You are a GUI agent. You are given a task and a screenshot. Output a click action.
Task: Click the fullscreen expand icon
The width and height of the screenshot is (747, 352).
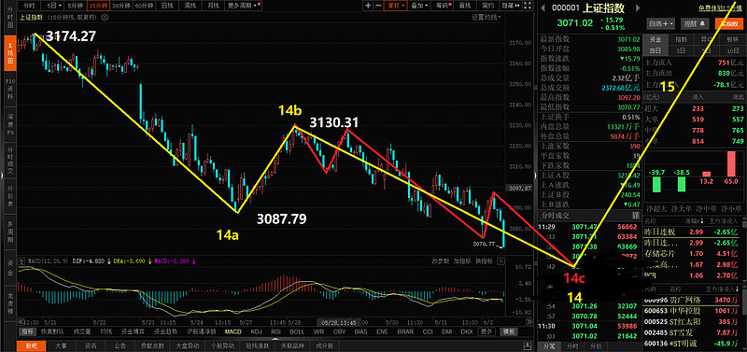pyautogui.click(x=527, y=6)
